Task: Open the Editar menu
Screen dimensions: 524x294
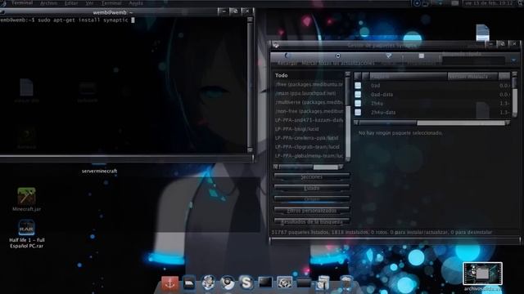Action: (71, 3)
